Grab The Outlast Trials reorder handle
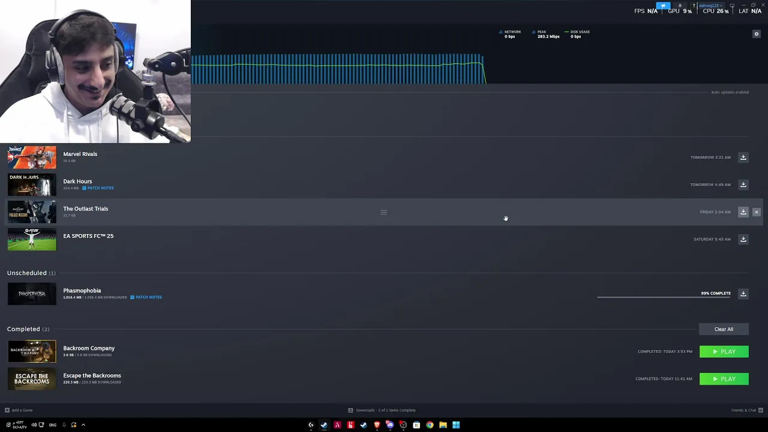The height and width of the screenshot is (432, 768). (383, 212)
